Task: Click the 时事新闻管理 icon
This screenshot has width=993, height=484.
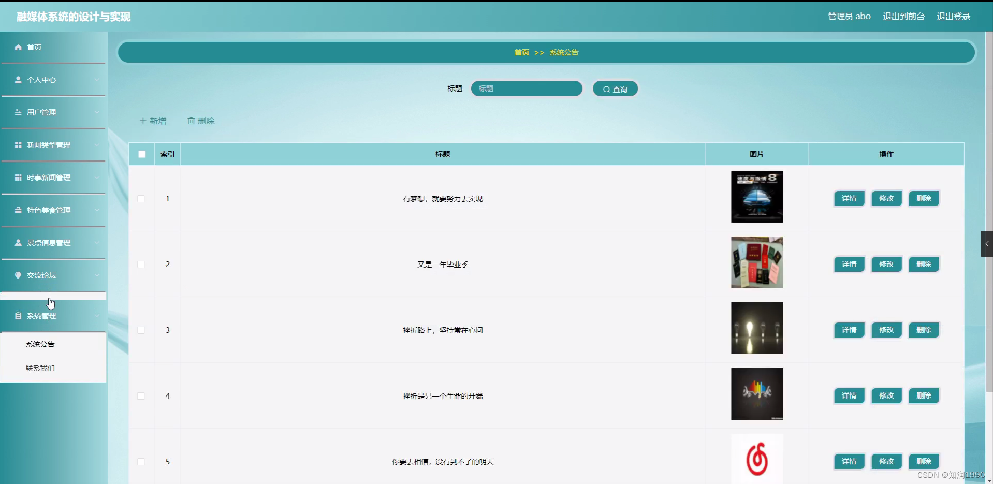Action: (x=18, y=178)
